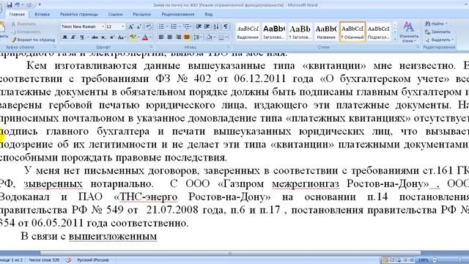
Task: Open the Рецензирование ribbon tab
Action: 178,15
